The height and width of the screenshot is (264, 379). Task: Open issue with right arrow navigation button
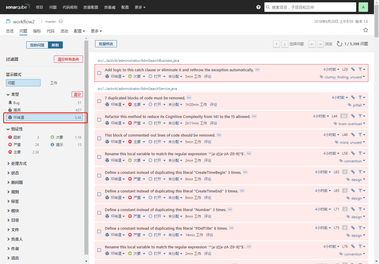pos(320,44)
